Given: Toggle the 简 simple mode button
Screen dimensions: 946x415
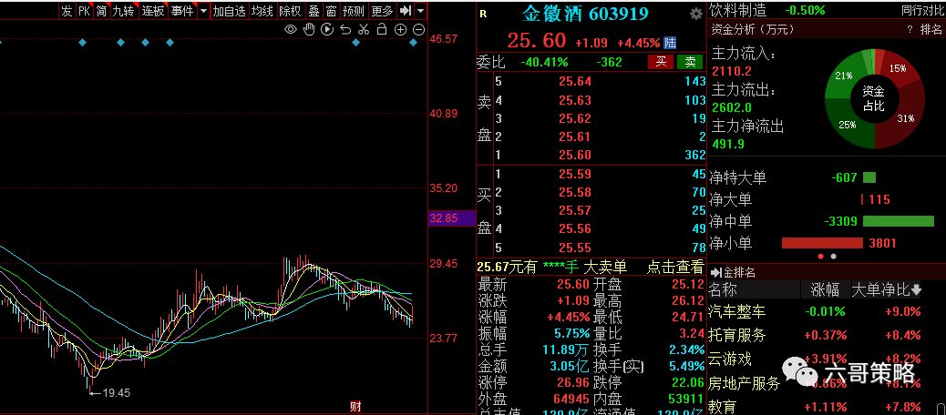Looking at the screenshot, I should point(102,11).
